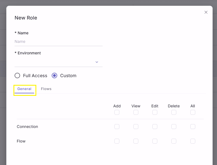The height and width of the screenshot is (165, 217).
Task: Expand the Environment dropdown chevron
Action: (x=97, y=62)
